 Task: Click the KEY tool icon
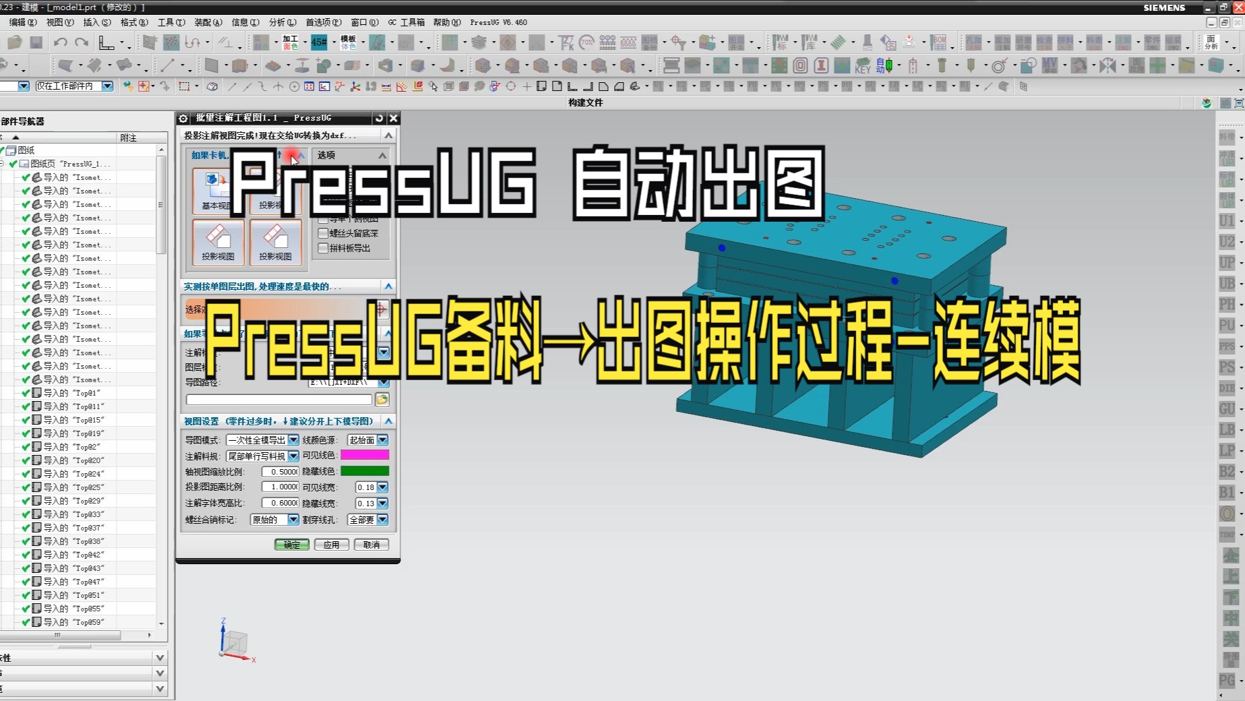(x=863, y=65)
